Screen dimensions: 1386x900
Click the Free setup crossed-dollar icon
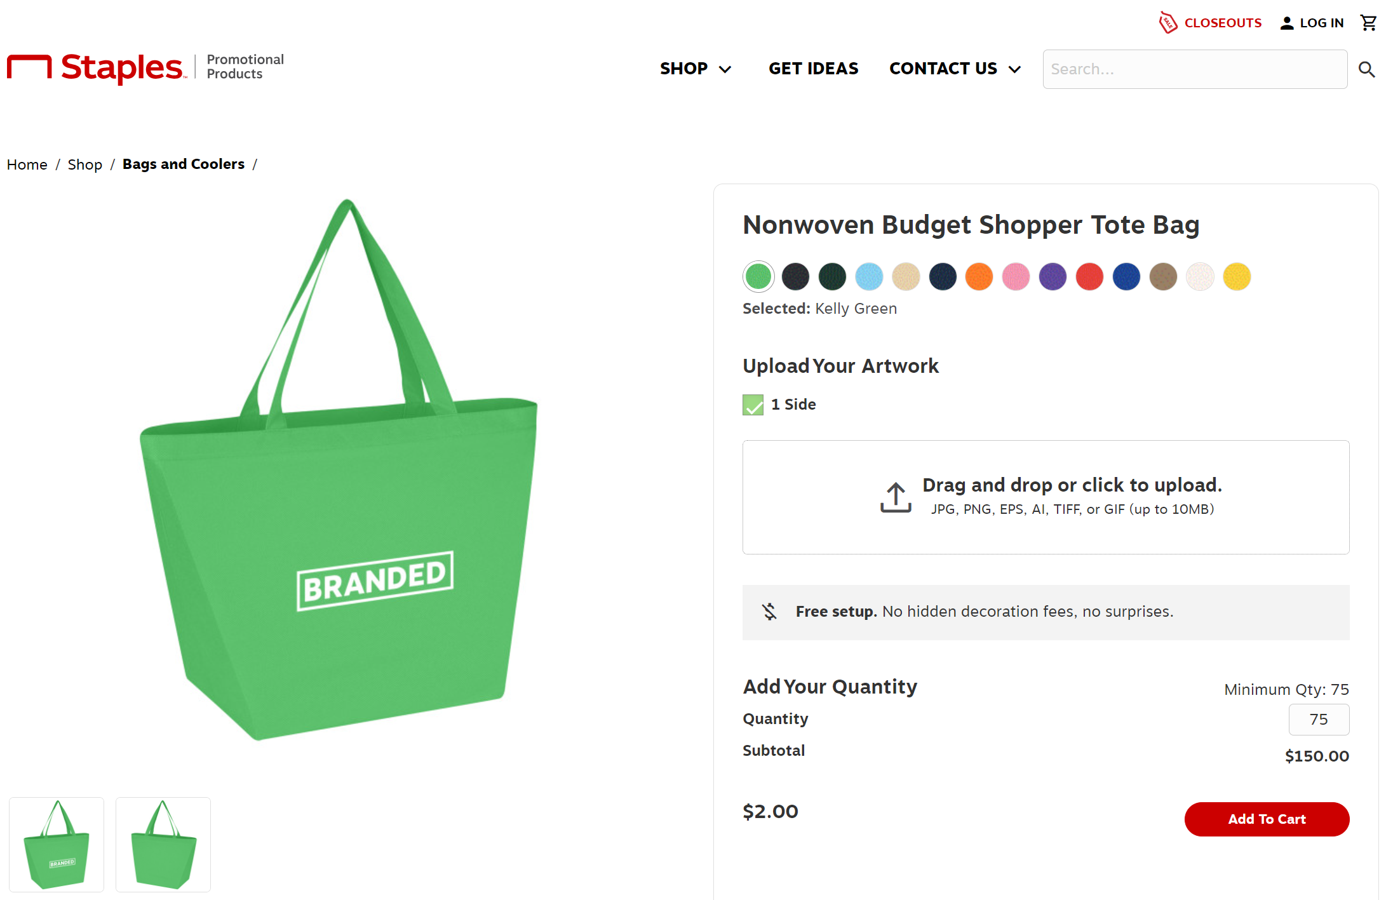769,612
